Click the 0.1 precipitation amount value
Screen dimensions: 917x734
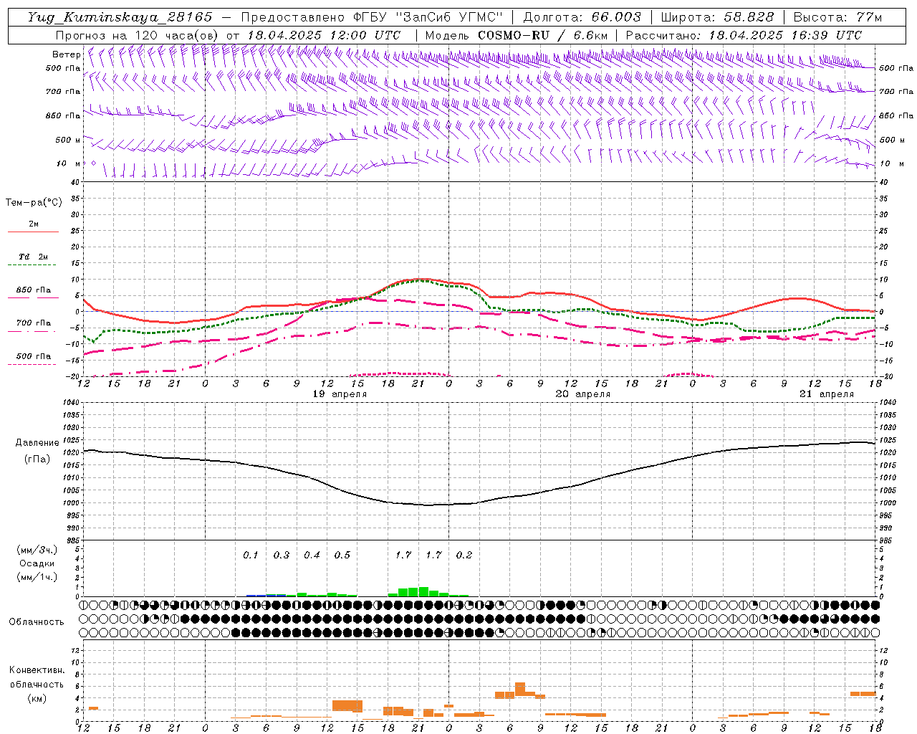click(250, 555)
